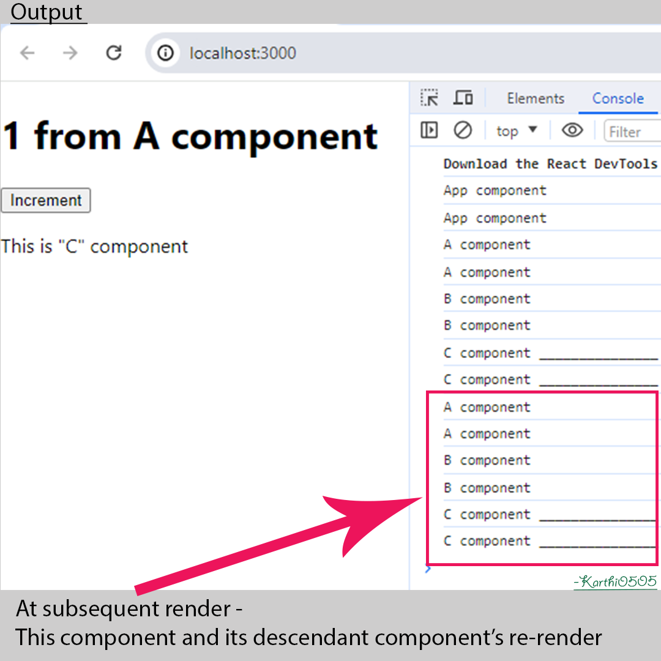Switch to the Console tab
The image size is (661, 661).
[618, 98]
